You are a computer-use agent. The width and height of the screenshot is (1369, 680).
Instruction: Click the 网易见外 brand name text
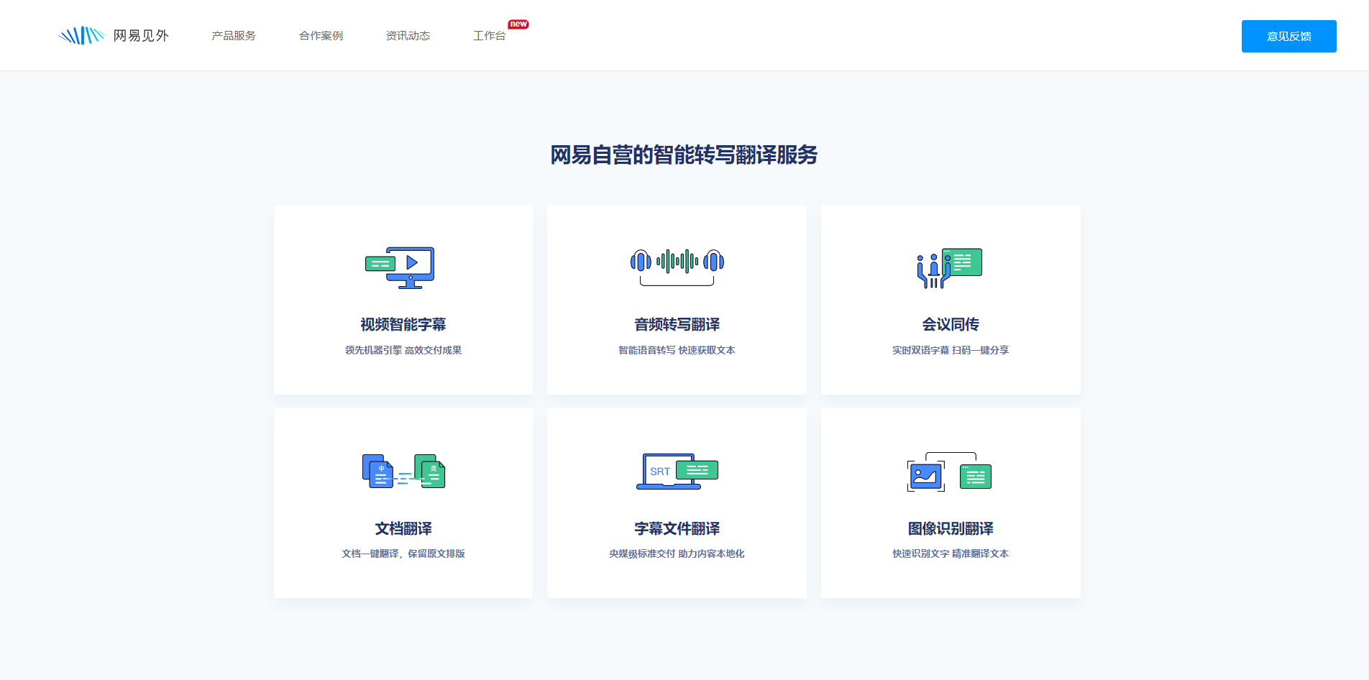point(141,36)
